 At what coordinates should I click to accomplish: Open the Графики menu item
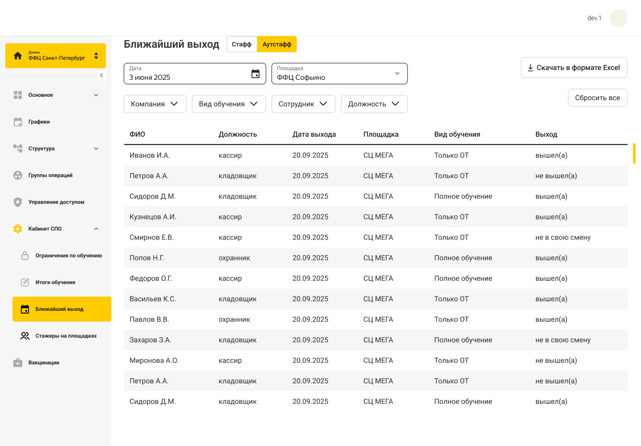click(56, 122)
